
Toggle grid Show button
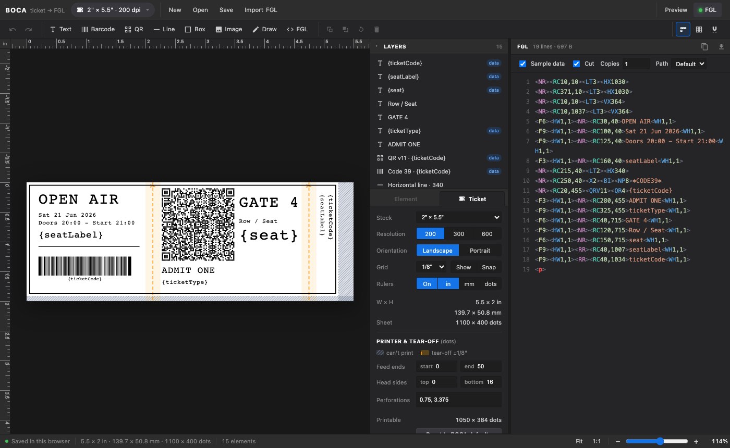[464, 267]
